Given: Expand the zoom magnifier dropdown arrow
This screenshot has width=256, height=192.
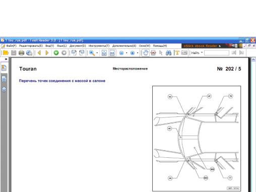Looking at the screenshot, I should [x=97, y=53].
